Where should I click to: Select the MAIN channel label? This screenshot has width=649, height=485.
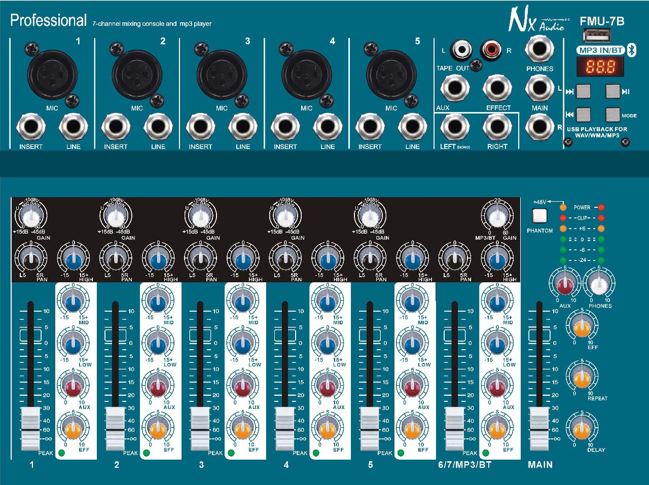tap(540, 464)
